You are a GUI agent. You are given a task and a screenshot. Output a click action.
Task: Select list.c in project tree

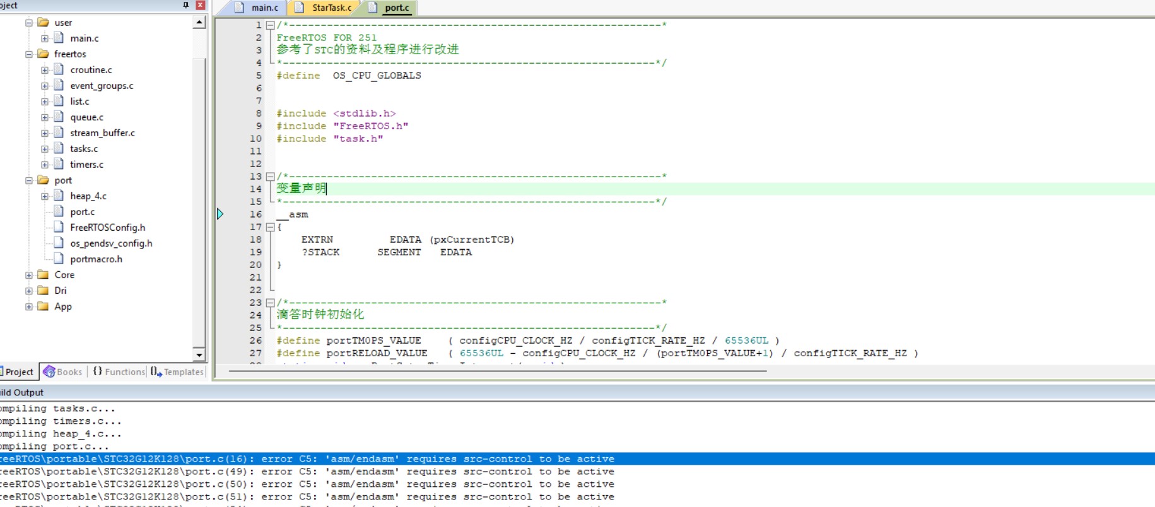(x=79, y=102)
